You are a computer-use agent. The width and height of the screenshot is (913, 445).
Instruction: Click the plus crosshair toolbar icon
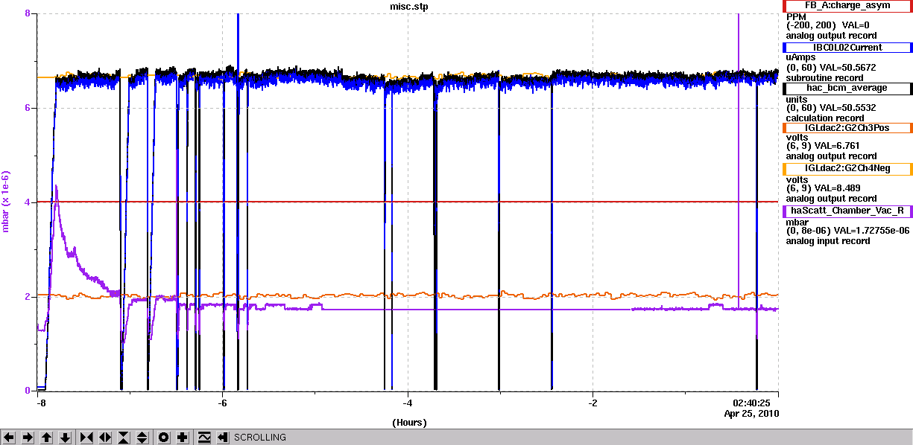(x=183, y=438)
